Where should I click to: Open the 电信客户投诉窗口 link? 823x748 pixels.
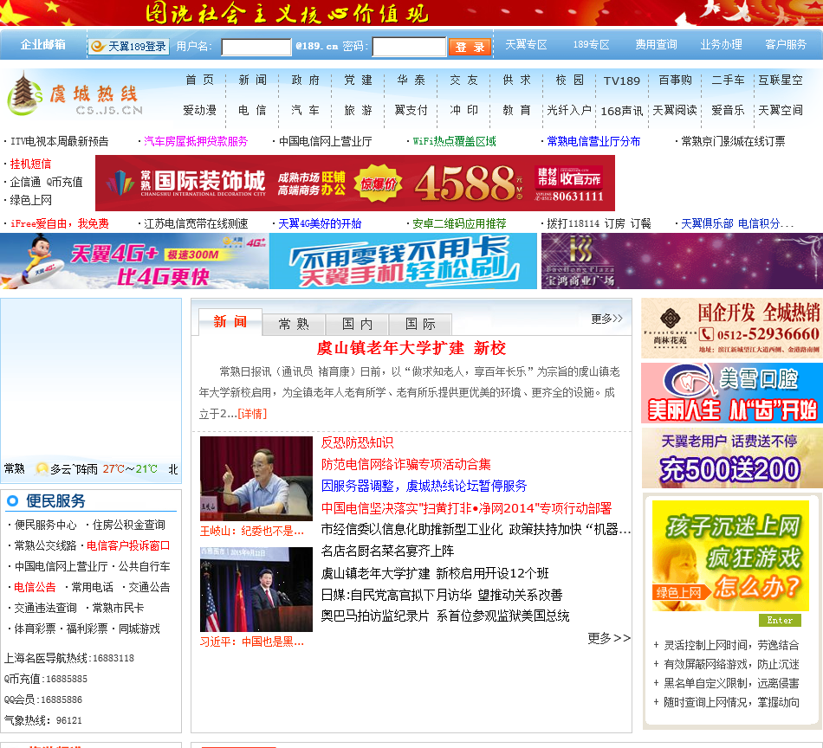point(128,545)
